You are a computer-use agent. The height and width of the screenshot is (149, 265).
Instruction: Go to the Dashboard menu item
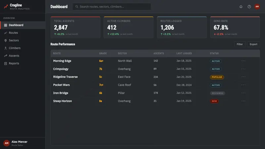point(23,25)
